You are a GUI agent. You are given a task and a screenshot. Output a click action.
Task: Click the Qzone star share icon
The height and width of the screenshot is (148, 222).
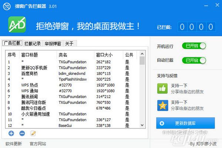point(163,105)
